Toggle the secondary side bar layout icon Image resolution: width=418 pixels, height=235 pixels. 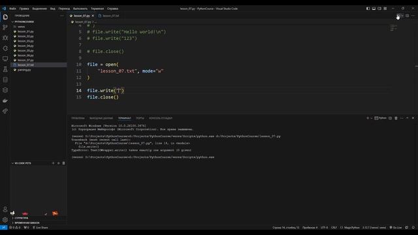click(379, 8)
